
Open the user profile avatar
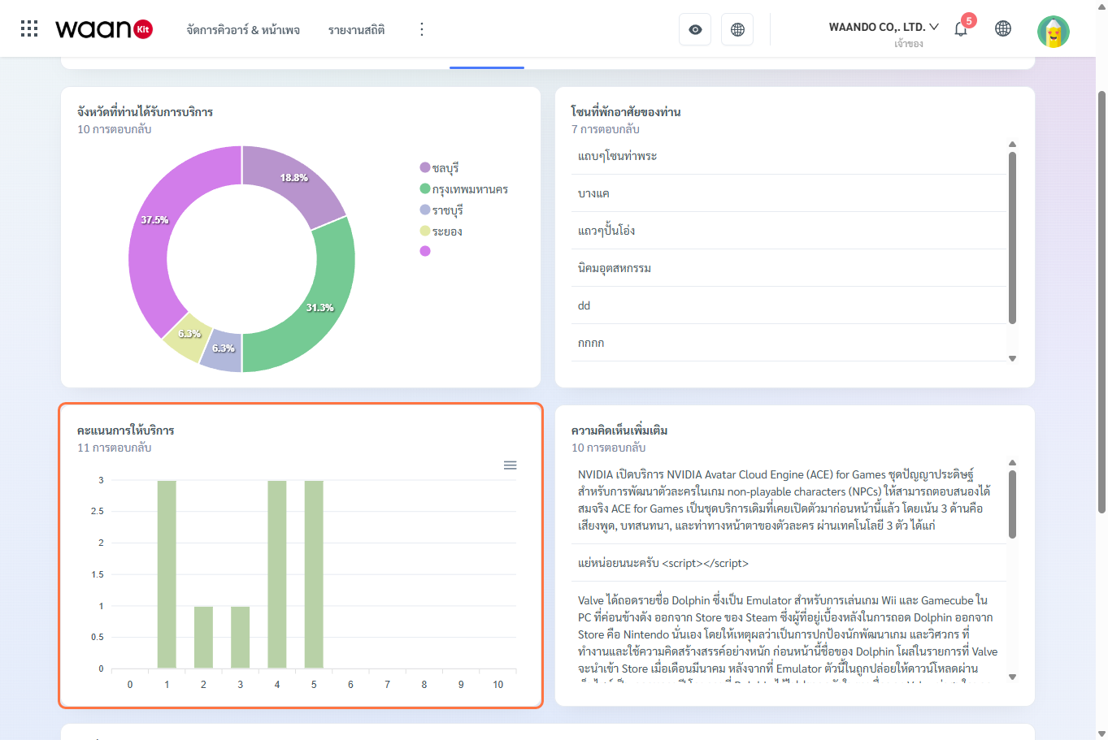pos(1054,32)
